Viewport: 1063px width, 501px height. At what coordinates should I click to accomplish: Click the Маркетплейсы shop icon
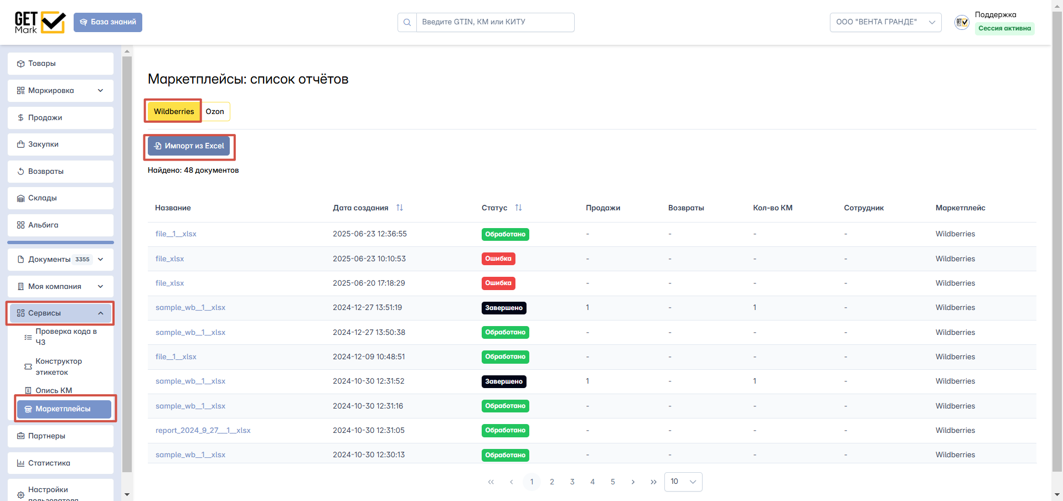(28, 409)
